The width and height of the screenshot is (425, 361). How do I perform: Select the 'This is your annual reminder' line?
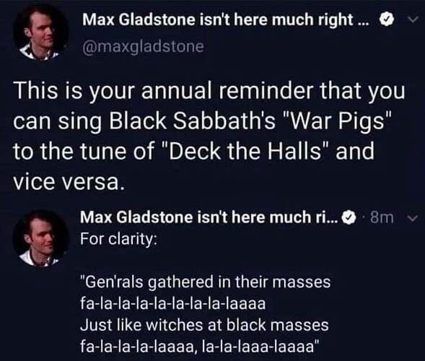(209, 90)
